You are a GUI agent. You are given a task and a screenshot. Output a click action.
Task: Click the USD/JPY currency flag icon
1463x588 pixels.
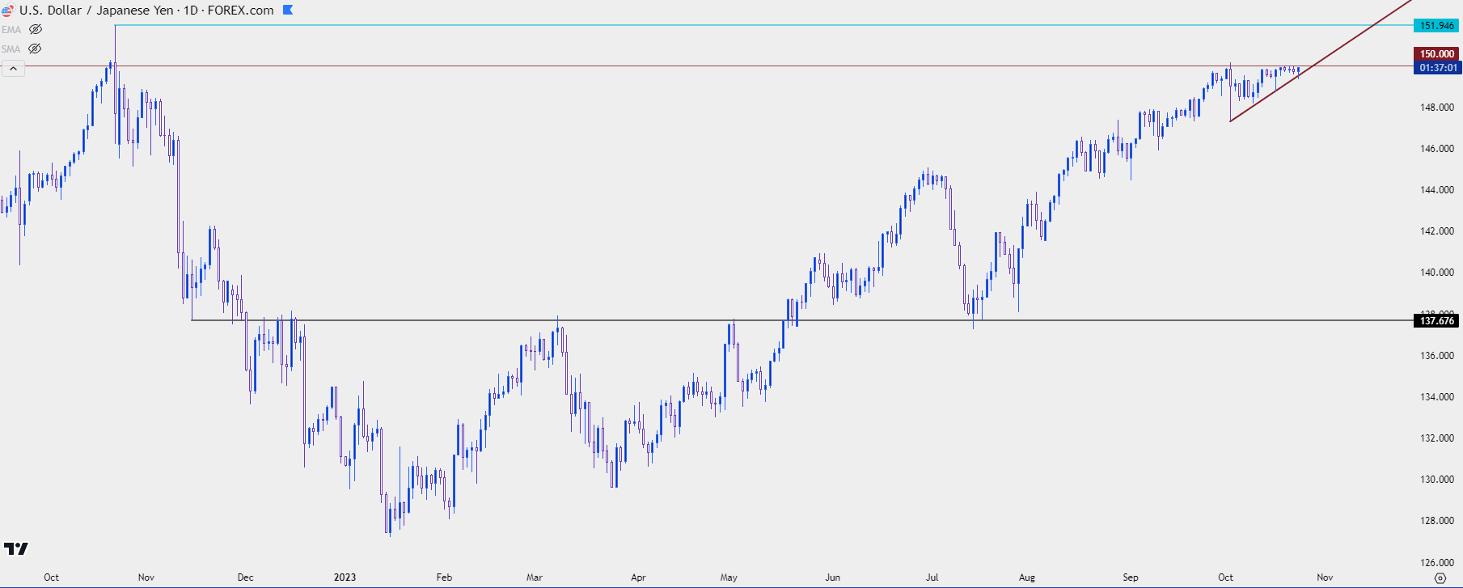7,11
